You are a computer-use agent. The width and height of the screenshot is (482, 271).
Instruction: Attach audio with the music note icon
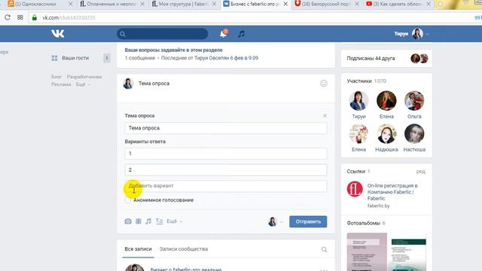[x=148, y=221]
